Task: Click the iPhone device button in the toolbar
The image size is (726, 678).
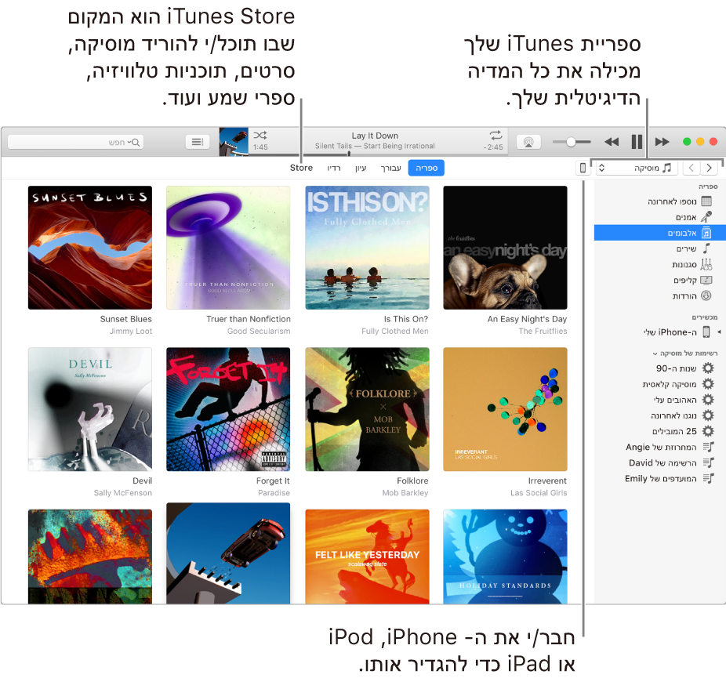Action: click(x=583, y=168)
